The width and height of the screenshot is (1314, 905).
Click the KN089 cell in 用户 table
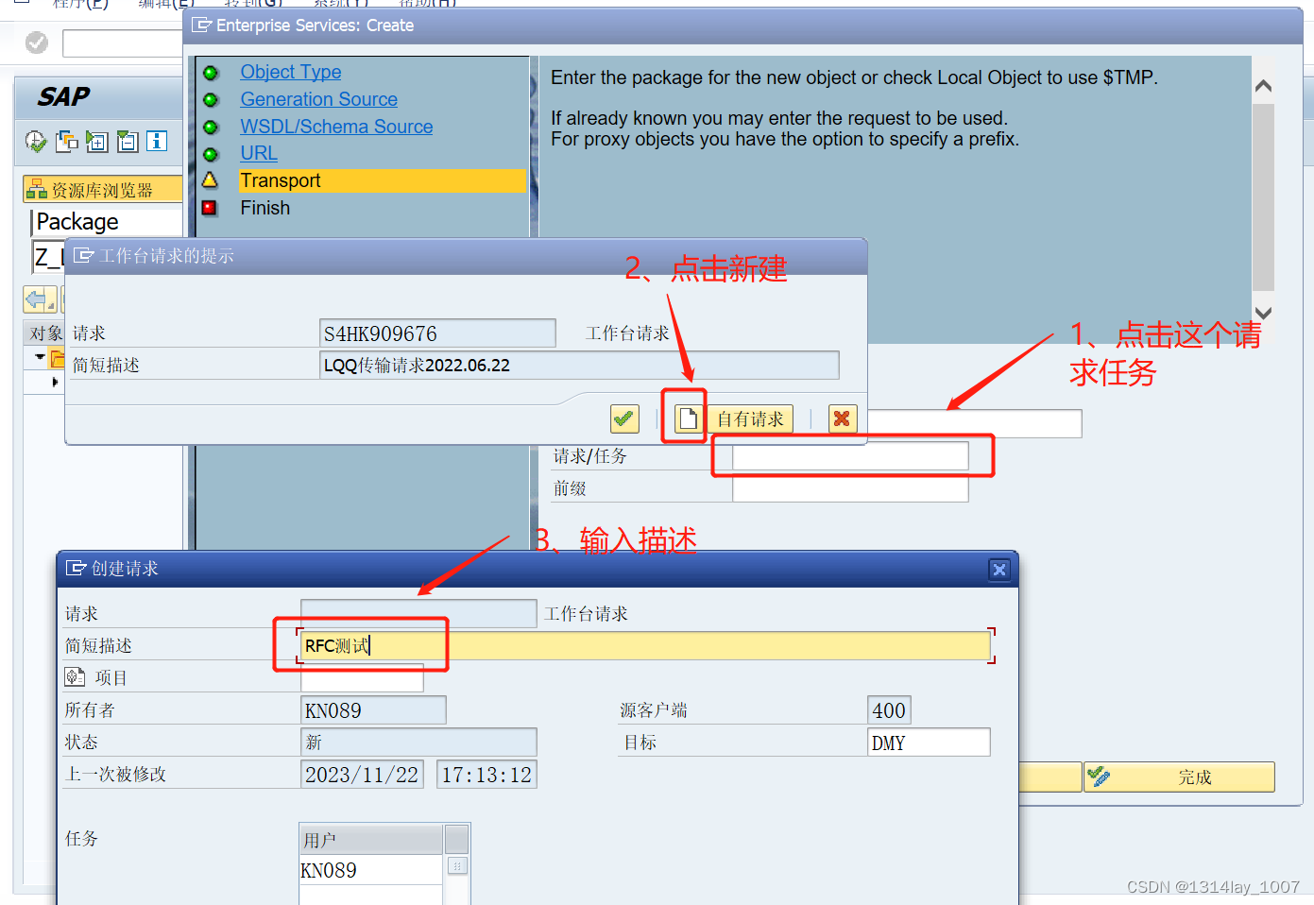pos(370,870)
